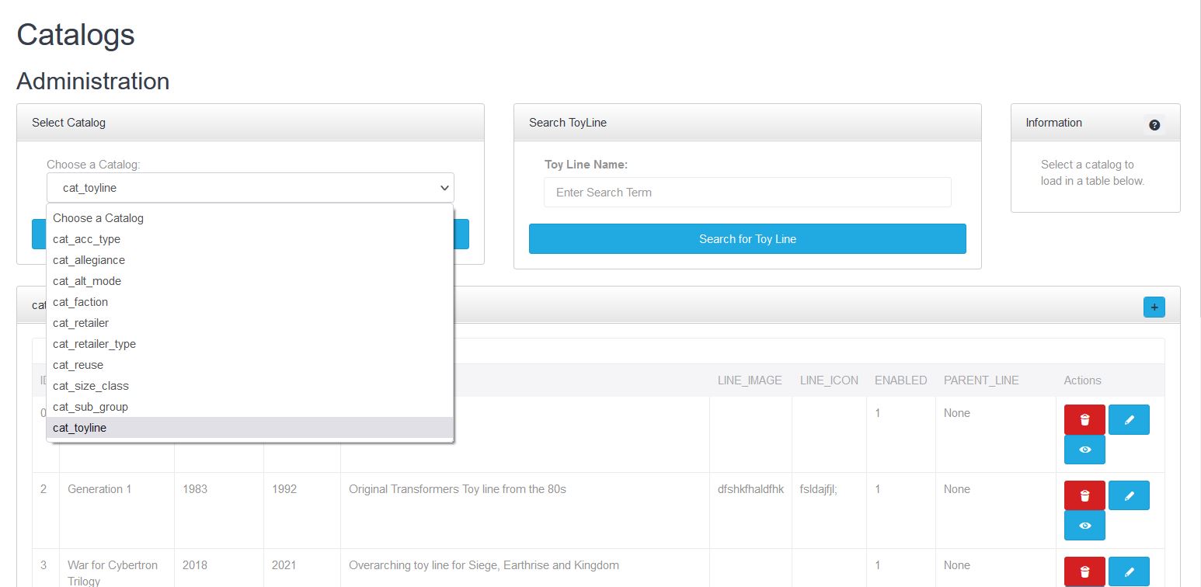Screen dimensions: 1201x587
Task: Pick the cat_allegiance catalog option
Action: (x=89, y=260)
